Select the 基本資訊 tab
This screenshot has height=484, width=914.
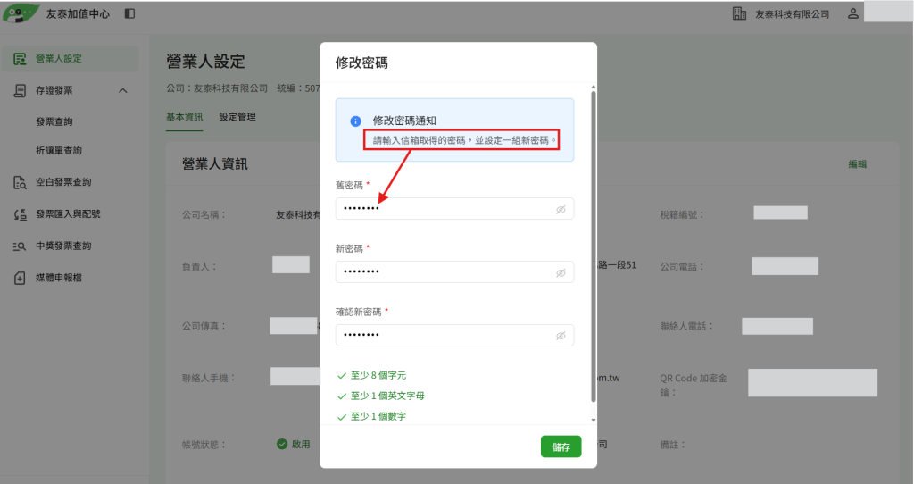(x=184, y=117)
